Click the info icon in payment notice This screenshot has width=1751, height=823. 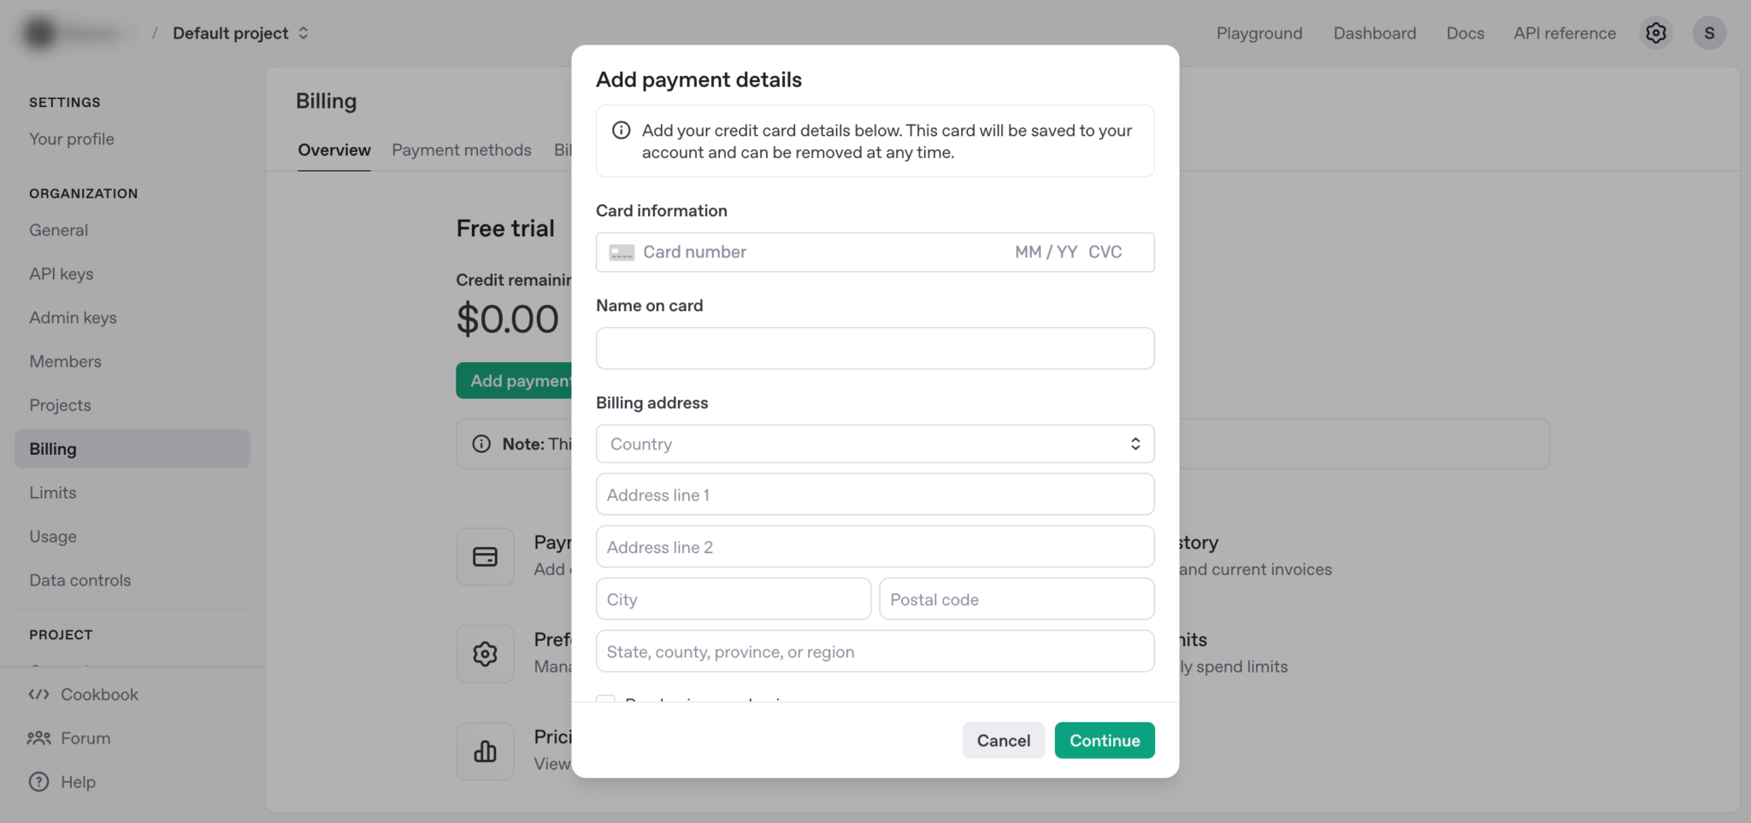click(x=622, y=131)
